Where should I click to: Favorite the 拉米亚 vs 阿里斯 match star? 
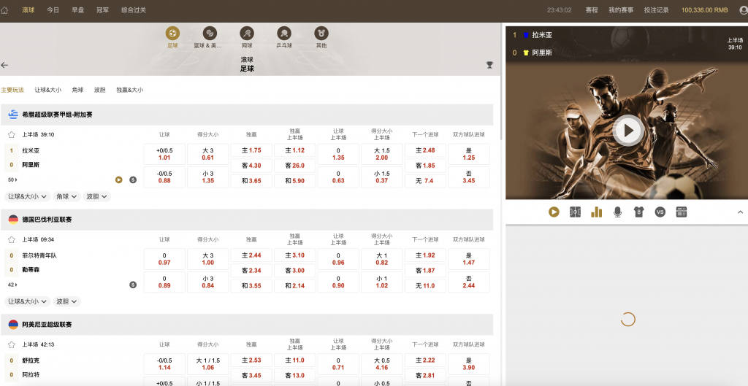coord(12,135)
